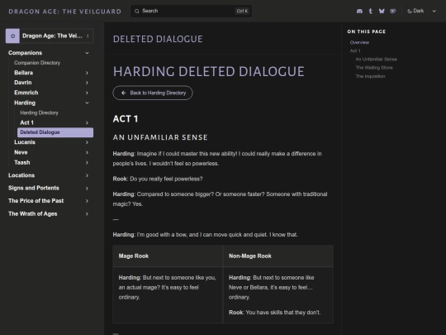Image resolution: width=446 pixels, height=335 pixels.
Task: Click the Mage Rook table header
Action: point(134,256)
